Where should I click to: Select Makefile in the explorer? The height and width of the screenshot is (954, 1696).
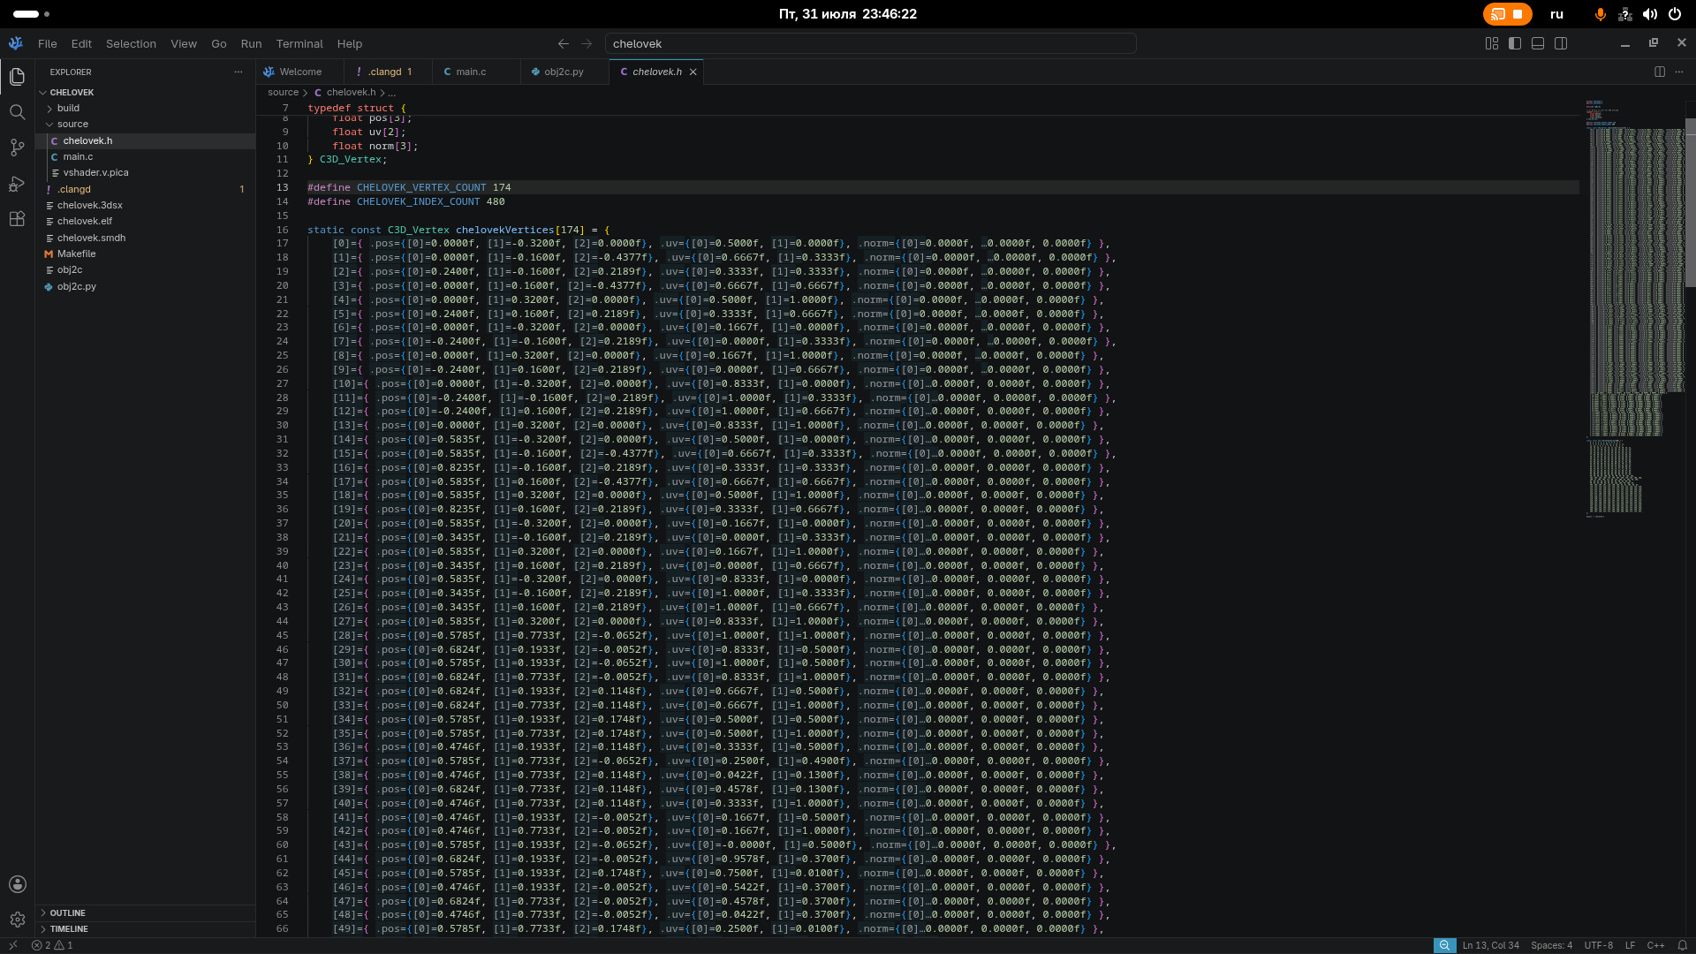click(145, 254)
